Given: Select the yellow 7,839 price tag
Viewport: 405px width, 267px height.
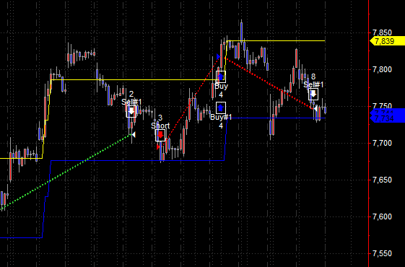Looking at the screenshot, I should (x=387, y=41).
